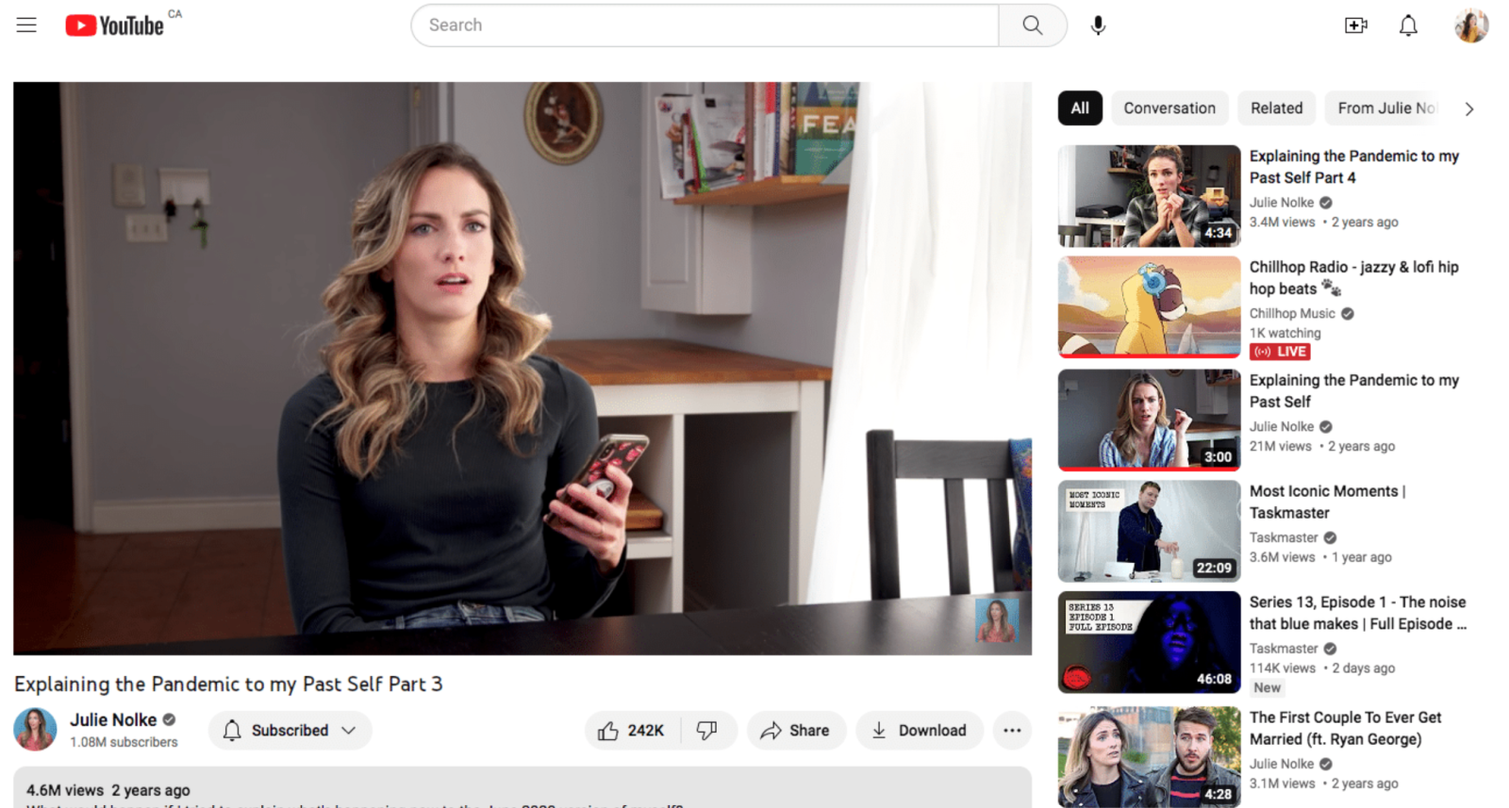Open the hamburger guide menu
The height and width of the screenshot is (808, 1509).
point(26,25)
